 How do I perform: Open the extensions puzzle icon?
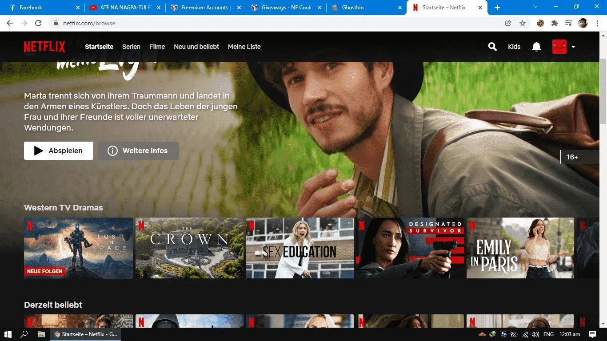click(x=555, y=23)
